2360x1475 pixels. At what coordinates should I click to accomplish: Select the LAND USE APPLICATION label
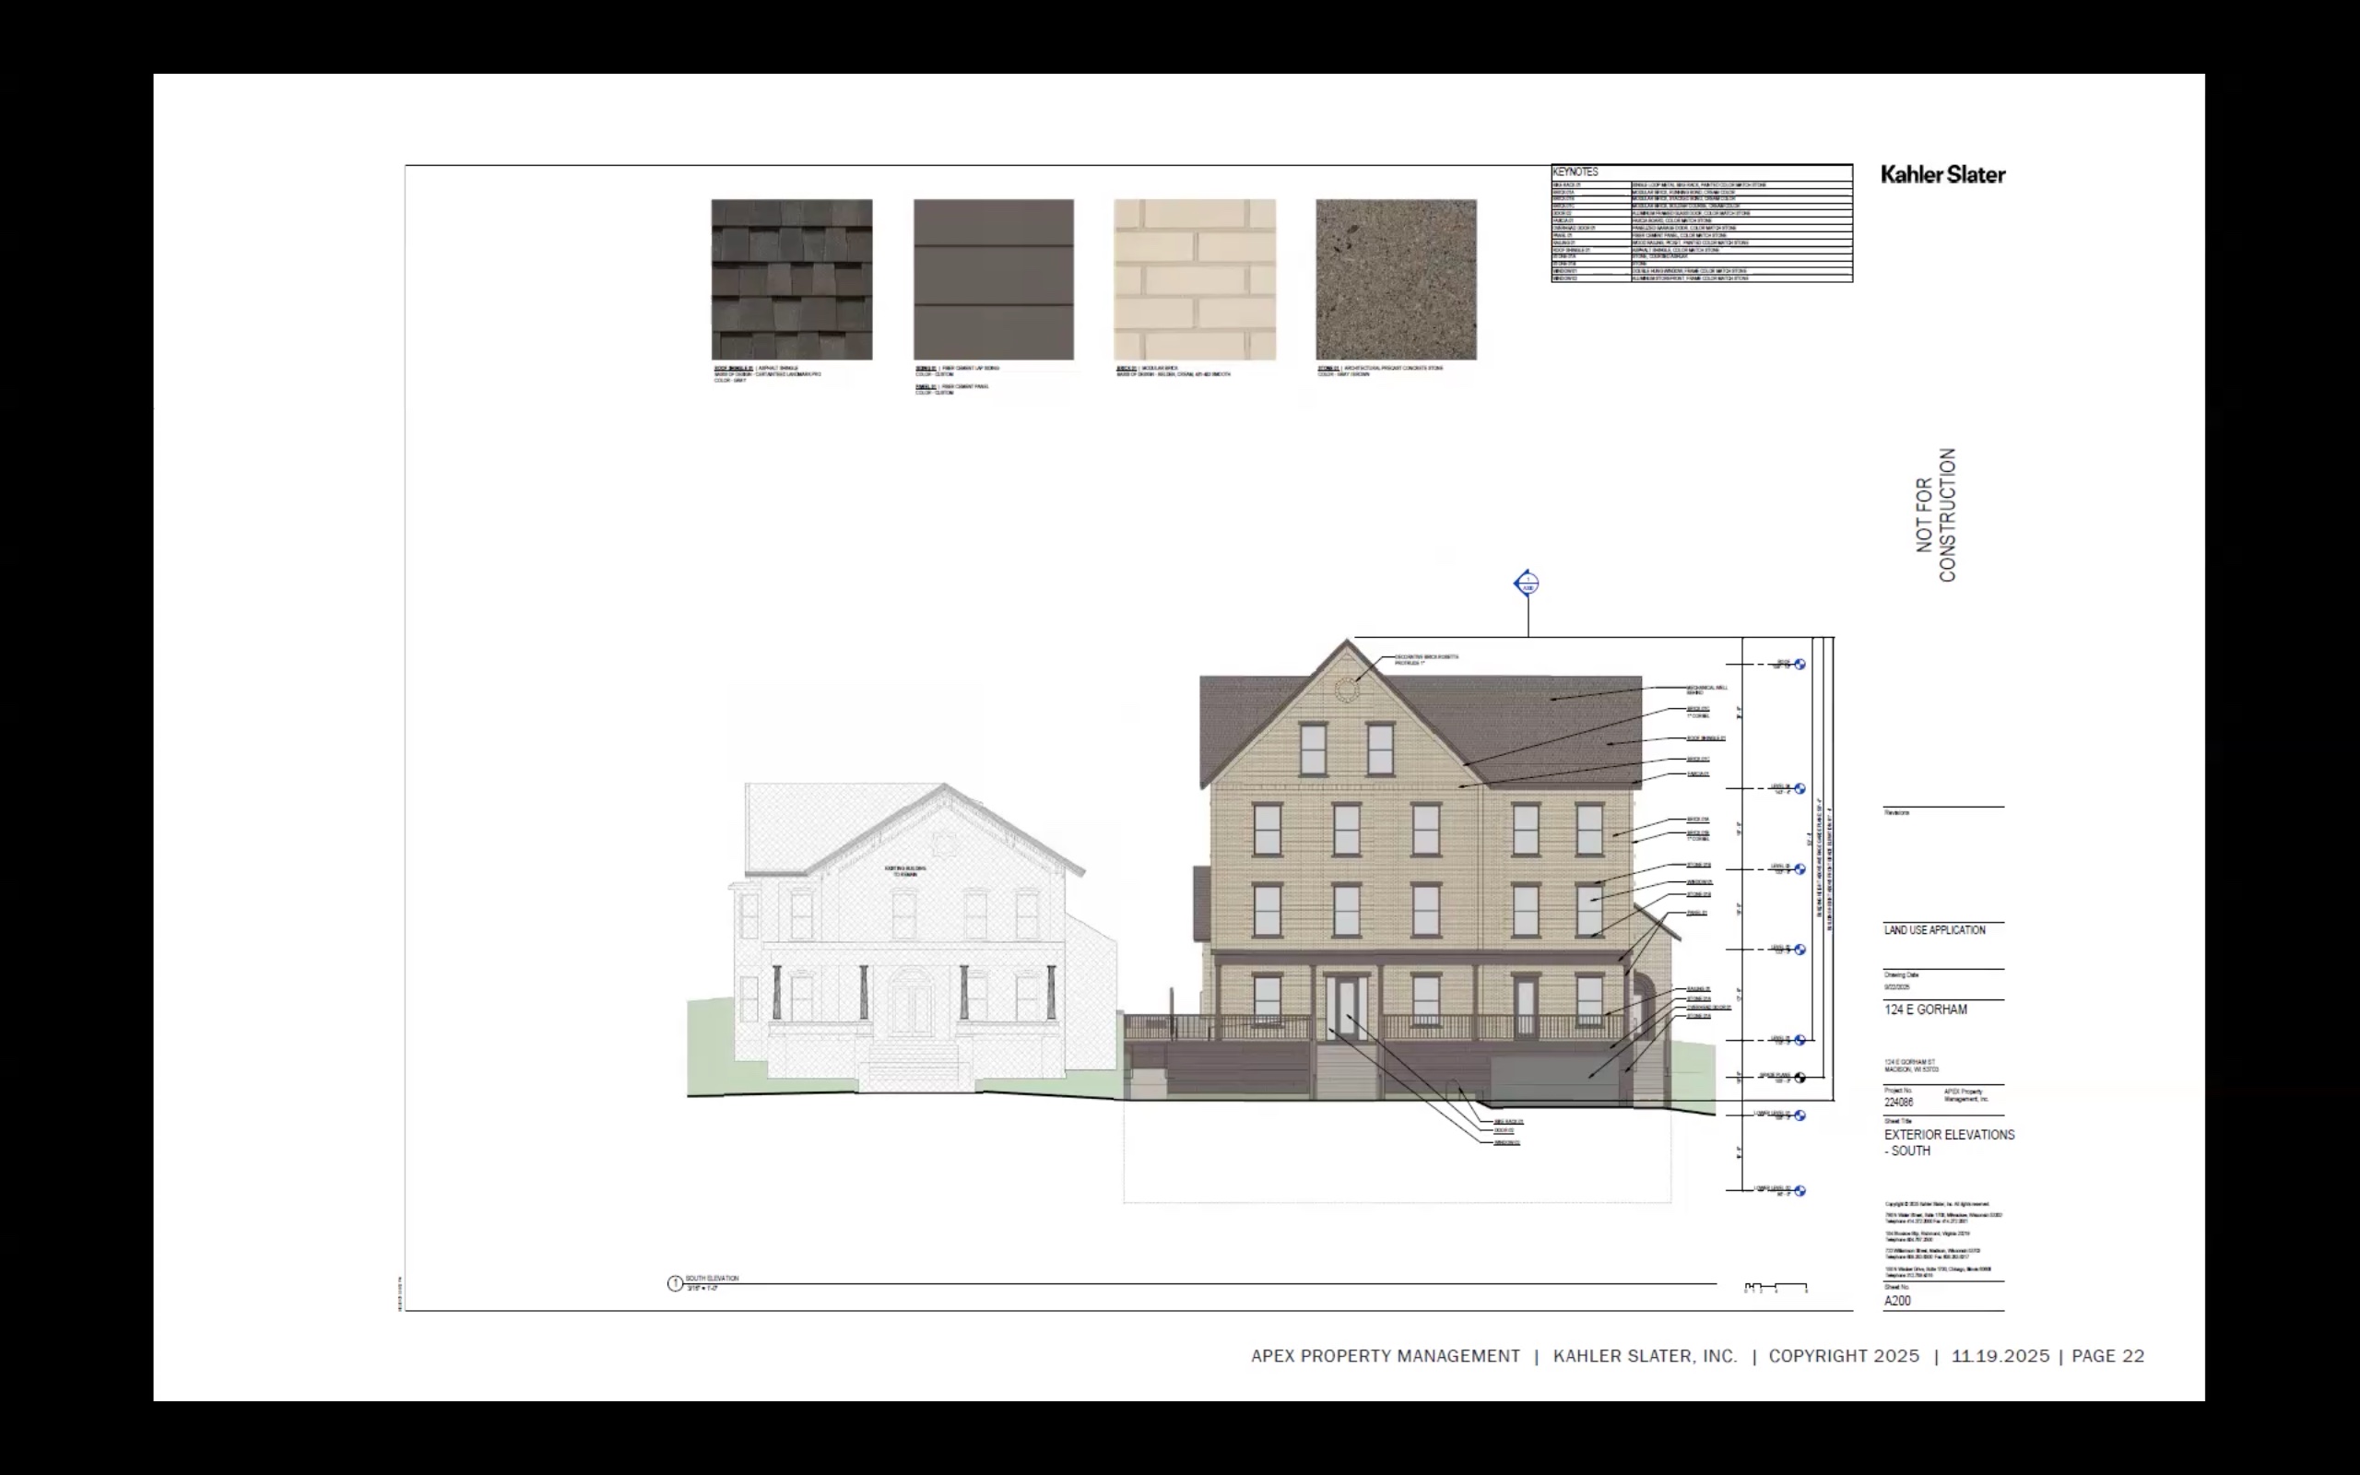point(1935,931)
